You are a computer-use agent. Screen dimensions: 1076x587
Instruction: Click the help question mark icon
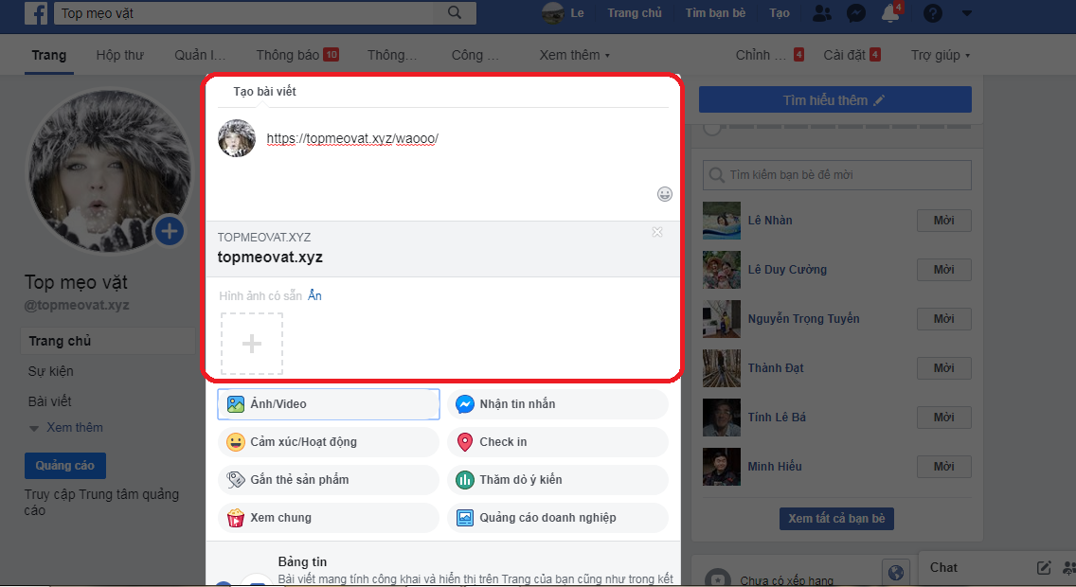(932, 13)
